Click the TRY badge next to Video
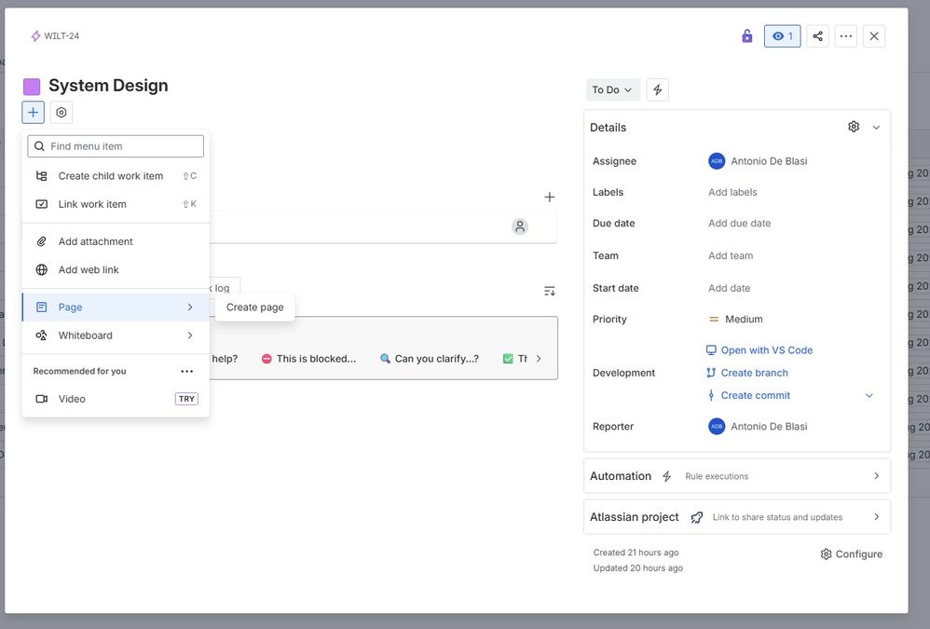The image size is (930, 629). tap(186, 399)
